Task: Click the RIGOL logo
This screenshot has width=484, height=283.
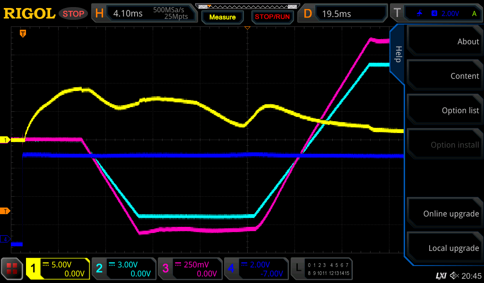Action: pyautogui.click(x=29, y=14)
